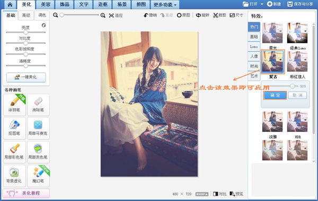The image size is (318, 201).
Task: Fit image to window with 适应
Action: (116, 15)
